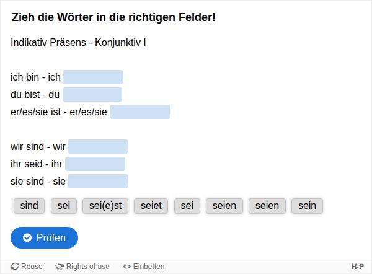
Task: Select the first 'seien' word tile
Action: (224, 206)
